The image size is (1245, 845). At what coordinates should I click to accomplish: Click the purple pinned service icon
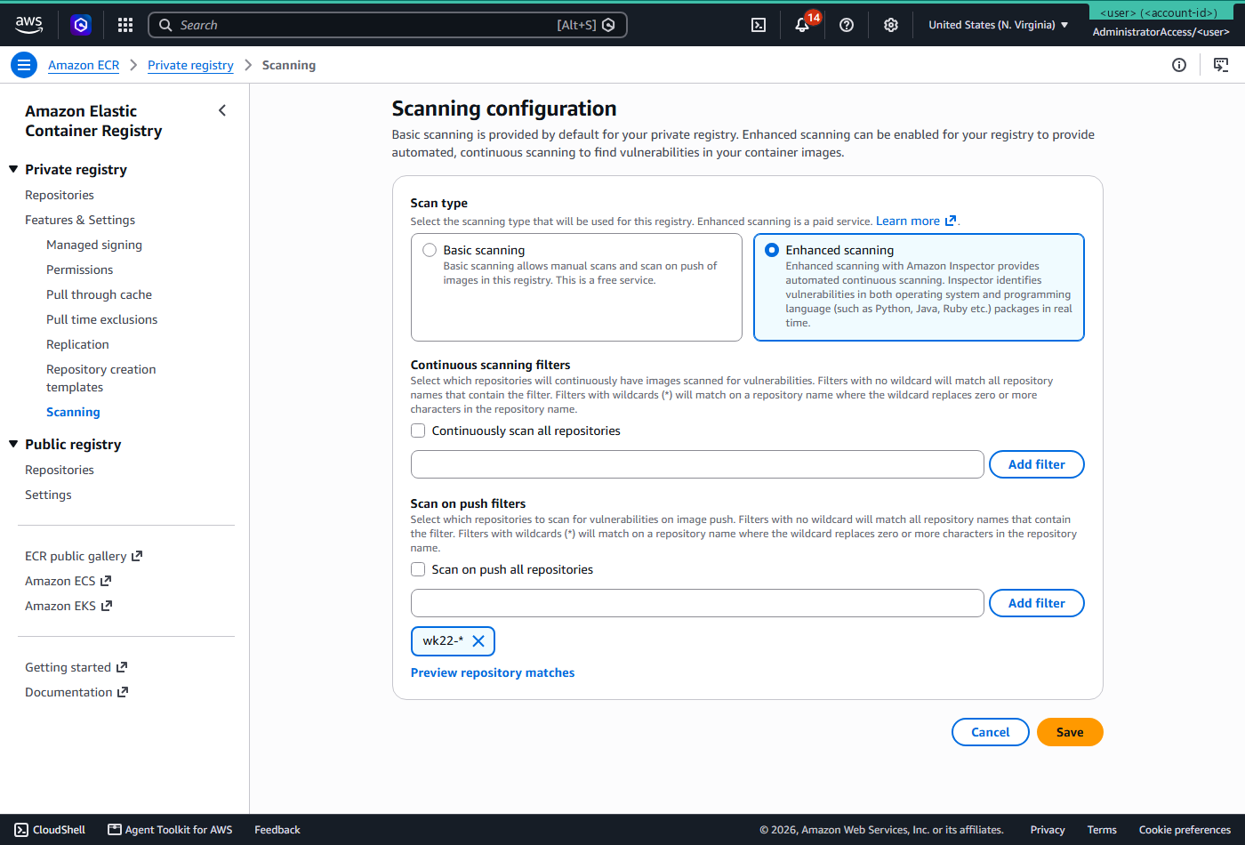point(81,25)
